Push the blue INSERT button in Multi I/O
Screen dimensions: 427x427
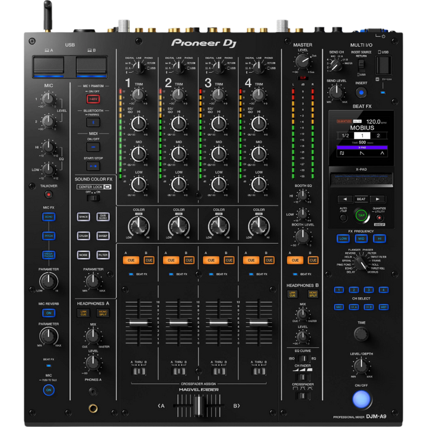pyautogui.click(x=361, y=93)
